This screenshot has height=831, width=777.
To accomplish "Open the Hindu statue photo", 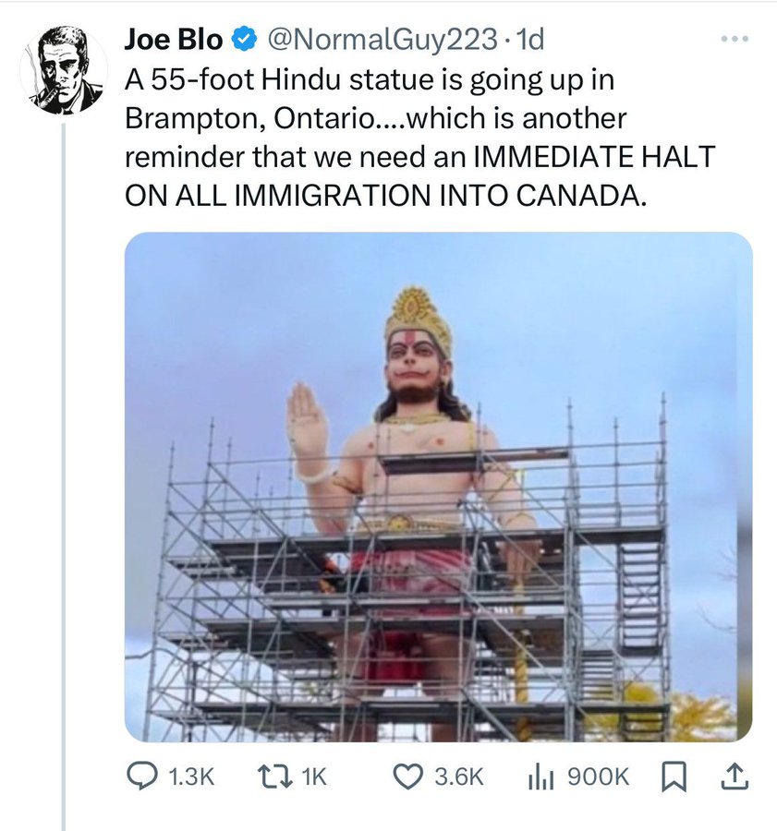I will pos(438,487).
